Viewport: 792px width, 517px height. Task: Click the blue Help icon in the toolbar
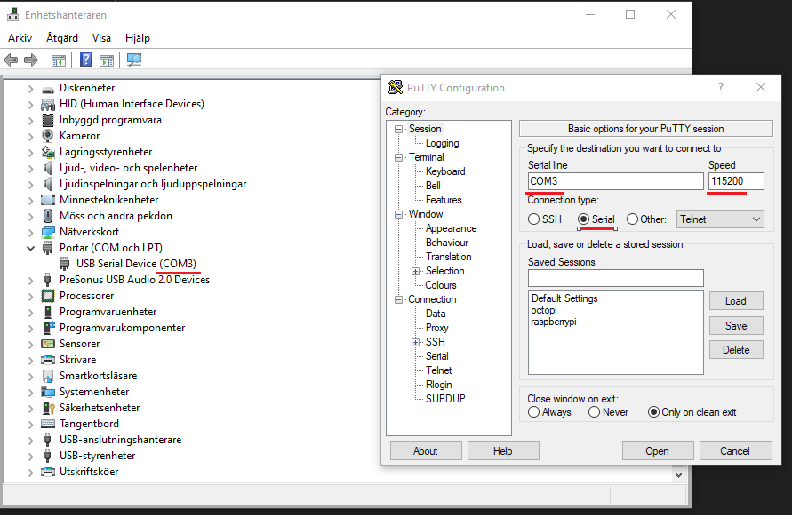pyautogui.click(x=86, y=60)
